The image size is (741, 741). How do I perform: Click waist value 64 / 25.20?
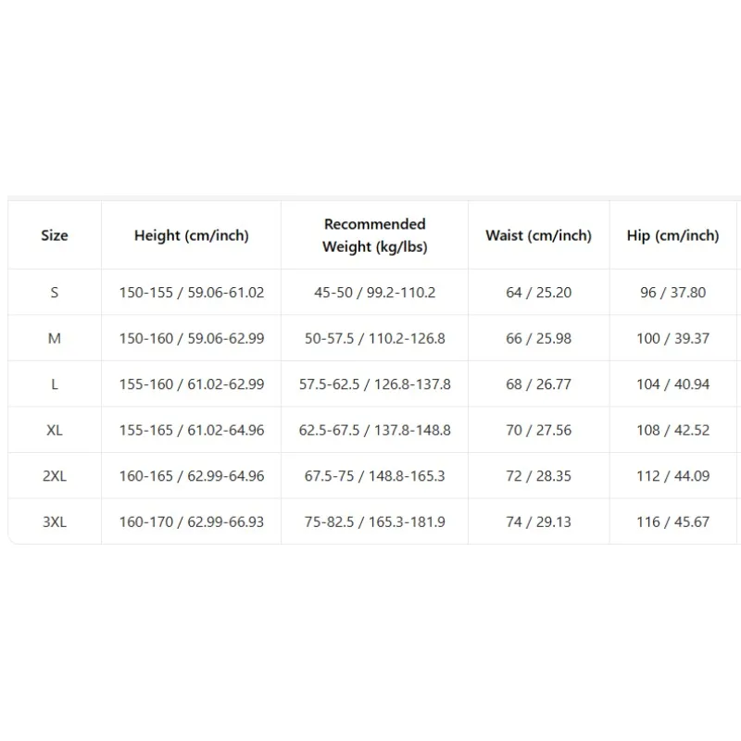click(x=539, y=293)
